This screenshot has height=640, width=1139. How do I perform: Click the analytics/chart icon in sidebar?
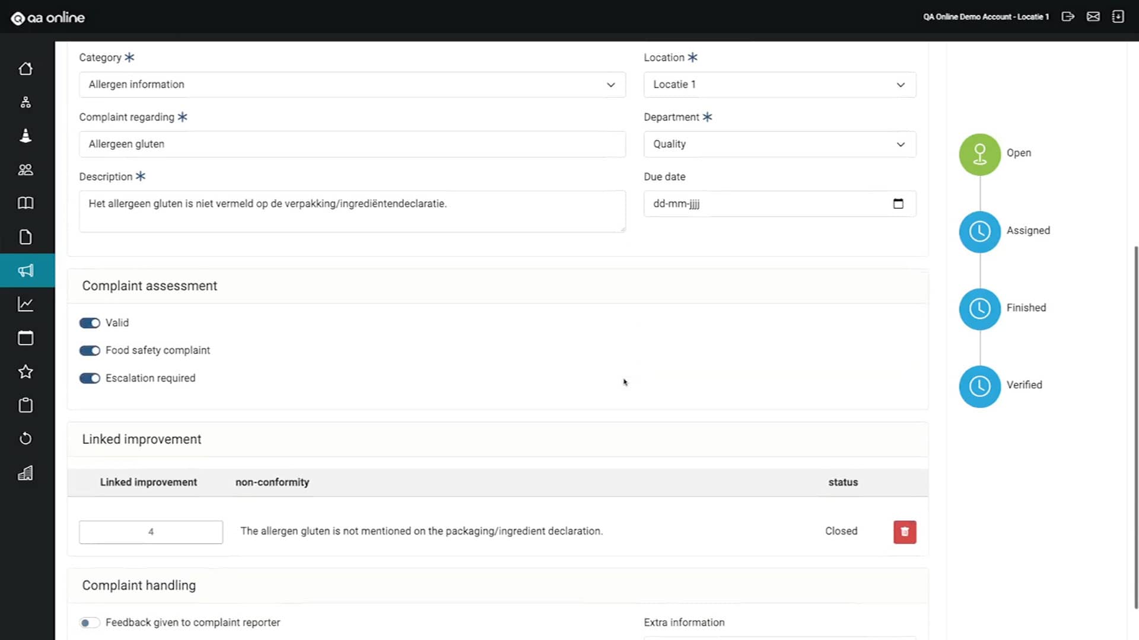pyautogui.click(x=26, y=304)
